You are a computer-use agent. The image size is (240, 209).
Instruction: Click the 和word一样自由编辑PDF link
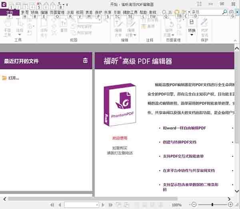(184, 128)
